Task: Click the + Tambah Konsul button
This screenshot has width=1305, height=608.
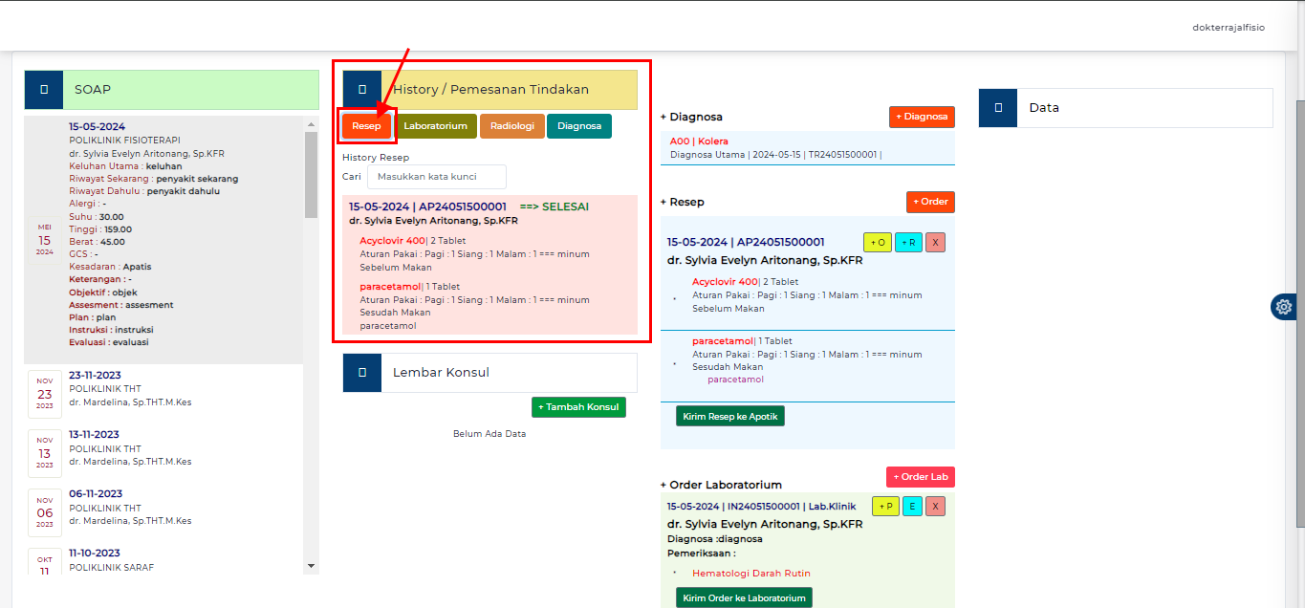Action: 578,407
